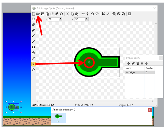Open the collision polygon tool
The height and width of the screenshot is (128, 164).
point(33,70)
